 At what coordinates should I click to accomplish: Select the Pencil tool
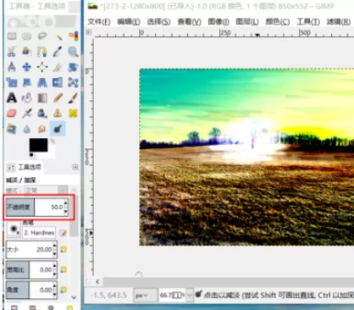point(58,98)
